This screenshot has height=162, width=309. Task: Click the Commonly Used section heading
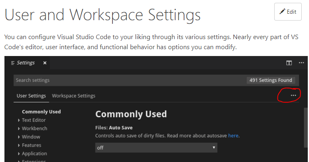click(131, 114)
